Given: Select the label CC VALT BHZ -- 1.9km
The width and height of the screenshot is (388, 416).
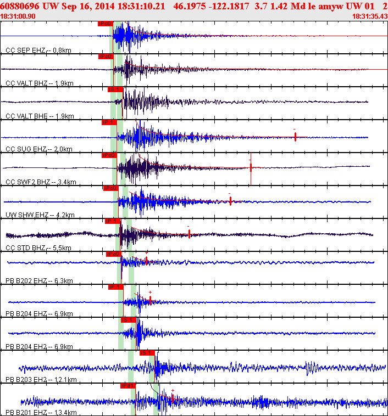Looking at the screenshot, I should coord(40,83).
